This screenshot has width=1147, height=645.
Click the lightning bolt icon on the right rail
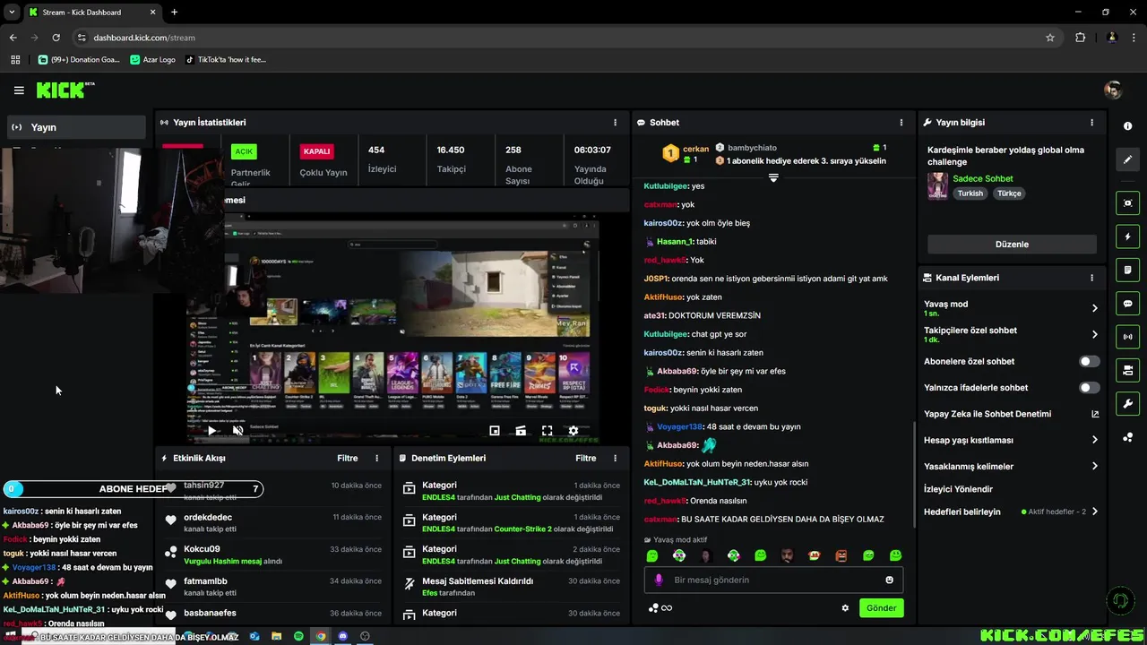click(x=1127, y=237)
